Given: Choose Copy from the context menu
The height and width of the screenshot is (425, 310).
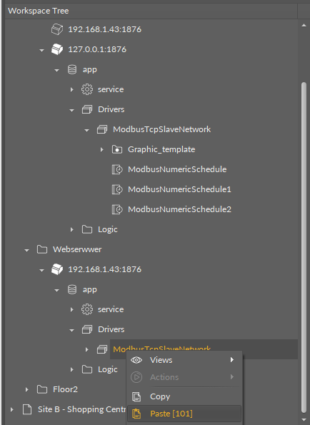Looking at the screenshot, I should (184, 396).
